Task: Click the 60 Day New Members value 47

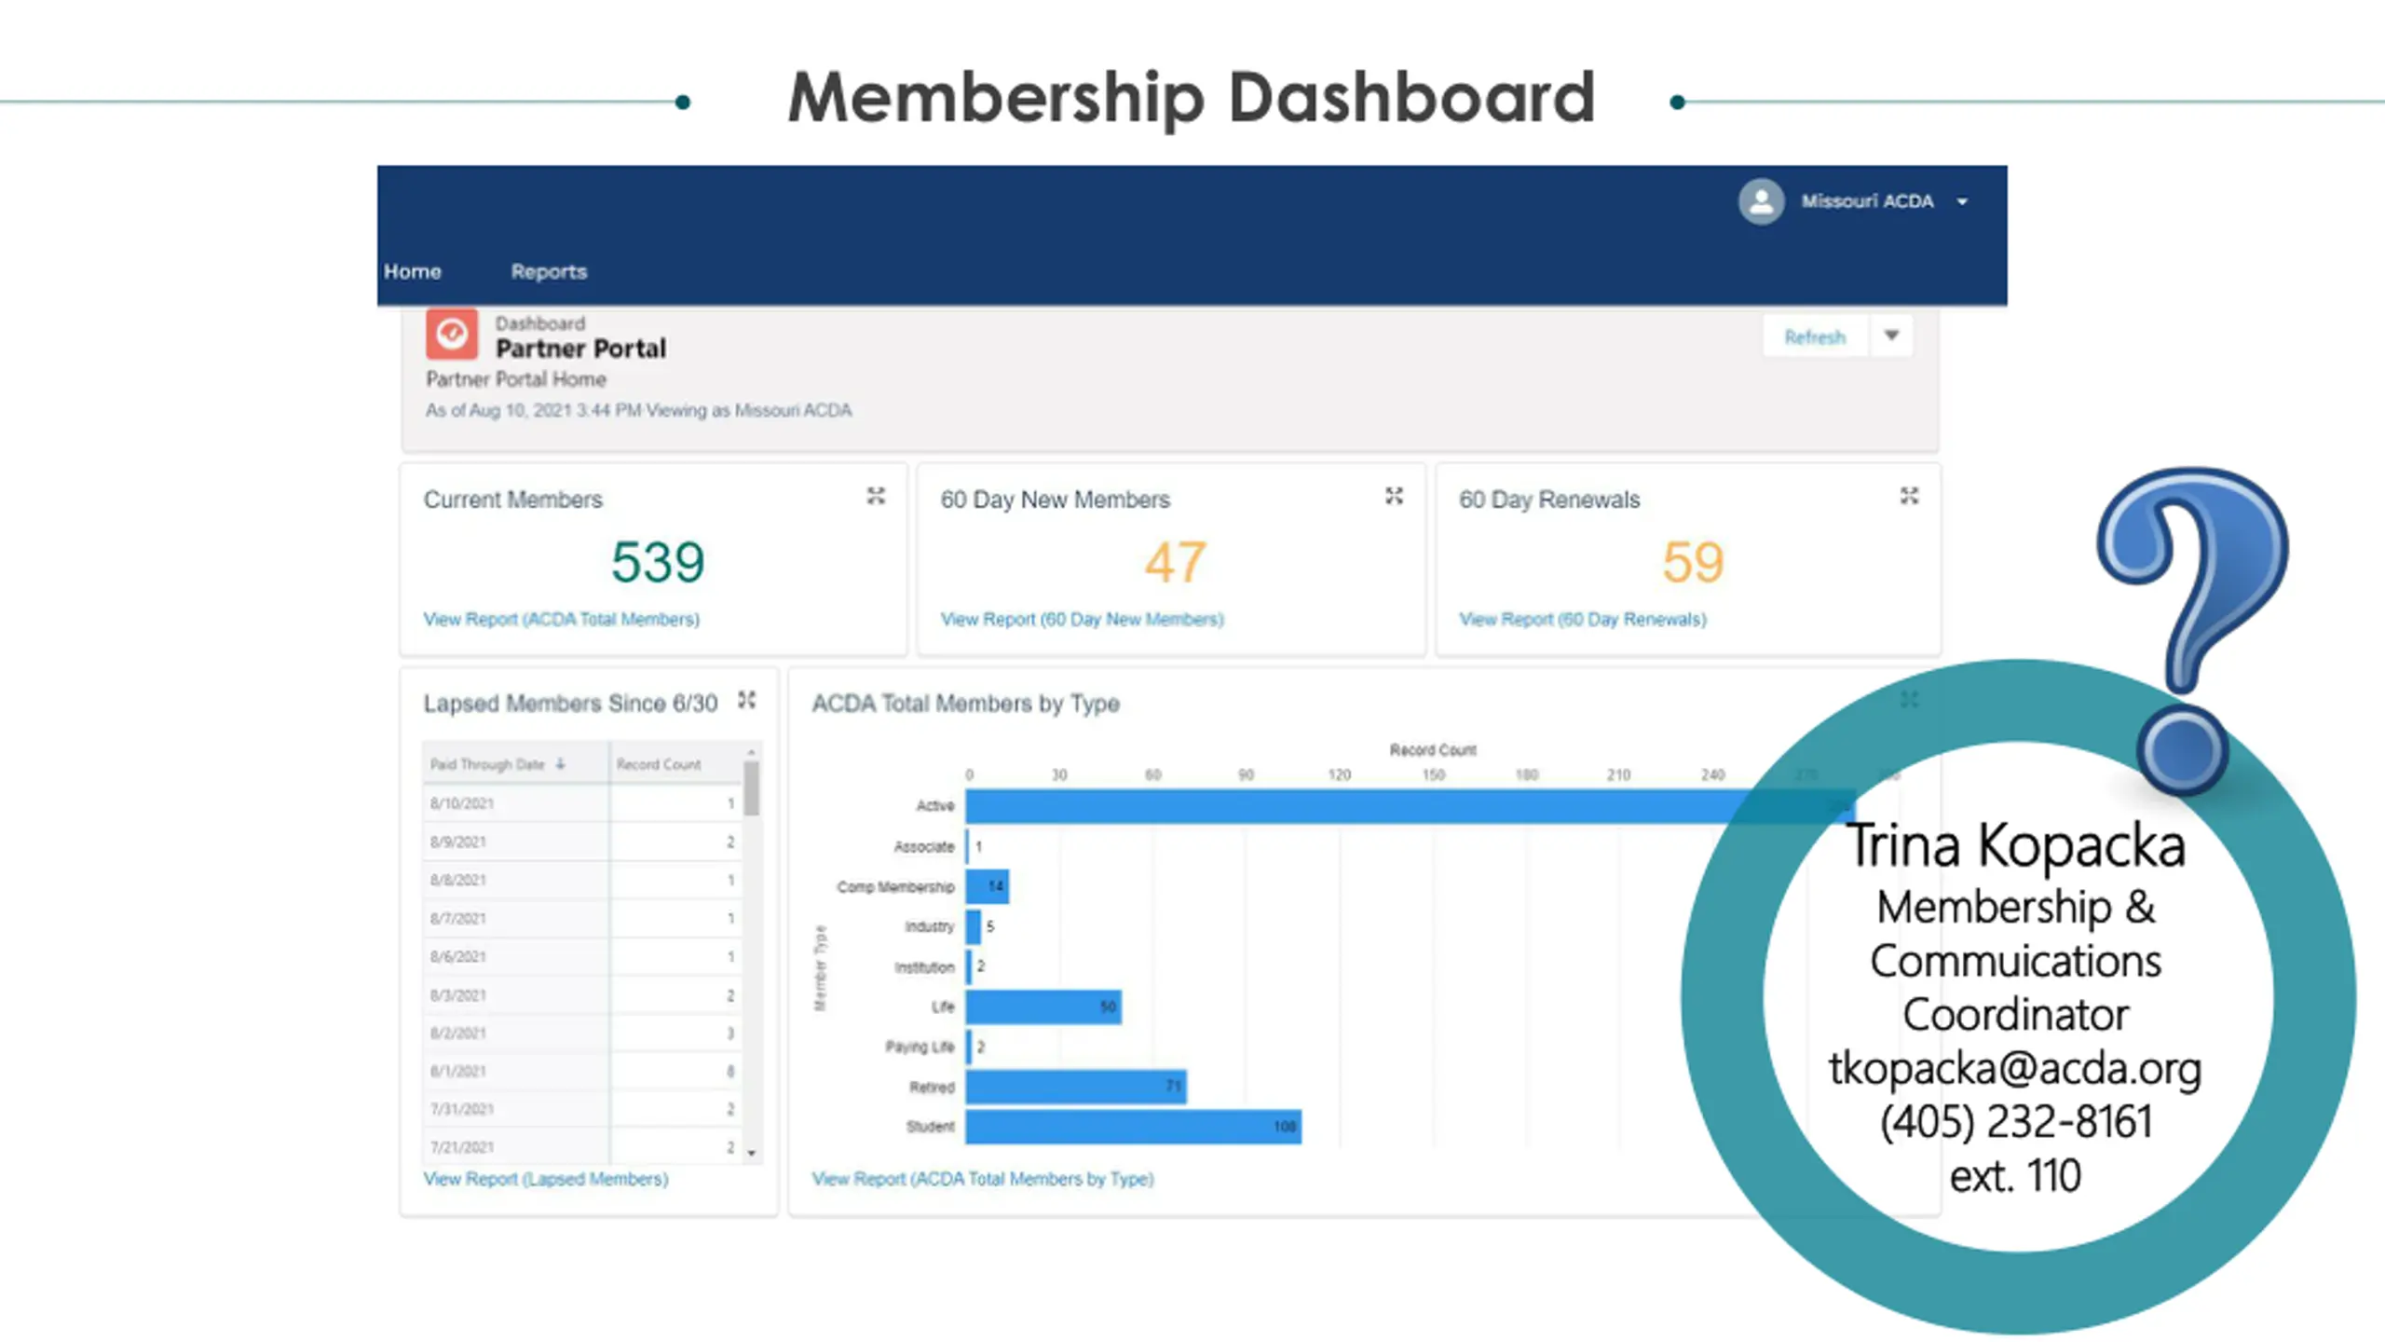Action: 1175,562
